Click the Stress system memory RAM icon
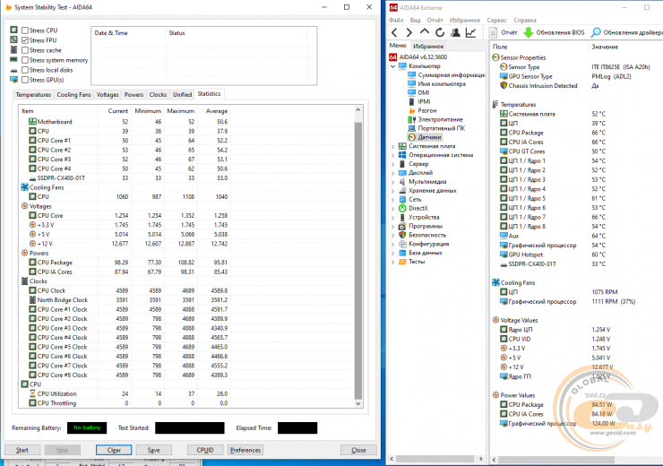 click(14, 60)
